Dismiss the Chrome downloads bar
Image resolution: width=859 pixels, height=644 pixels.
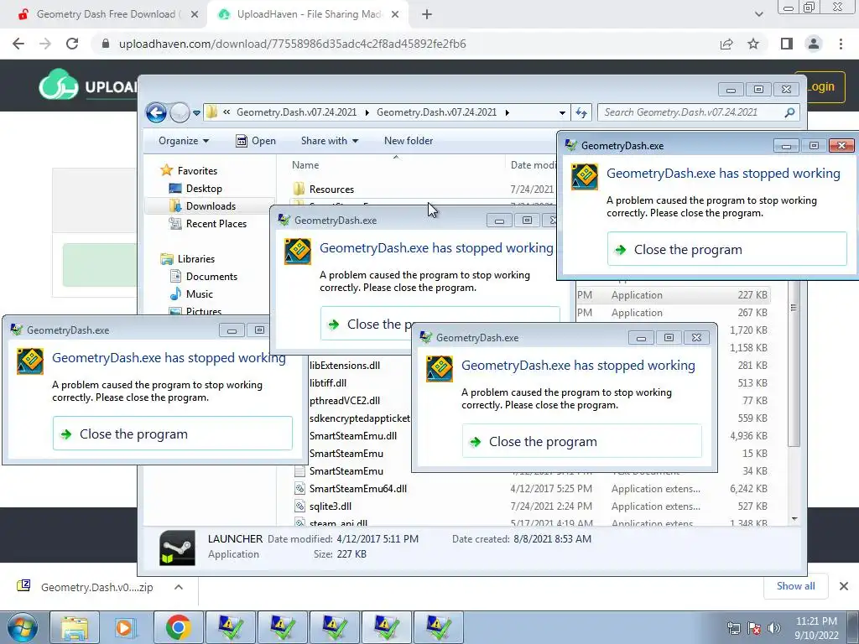coord(844,586)
